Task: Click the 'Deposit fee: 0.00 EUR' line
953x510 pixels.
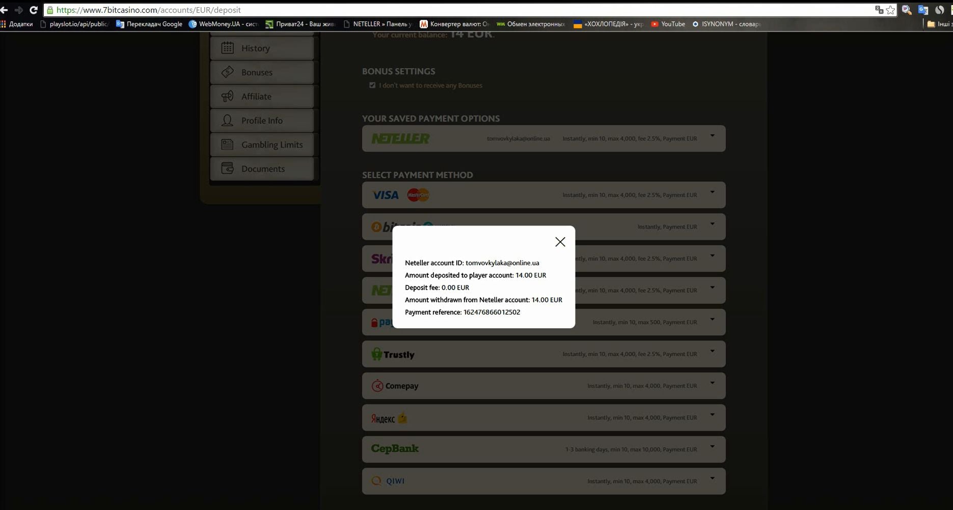Action: (437, 288)
